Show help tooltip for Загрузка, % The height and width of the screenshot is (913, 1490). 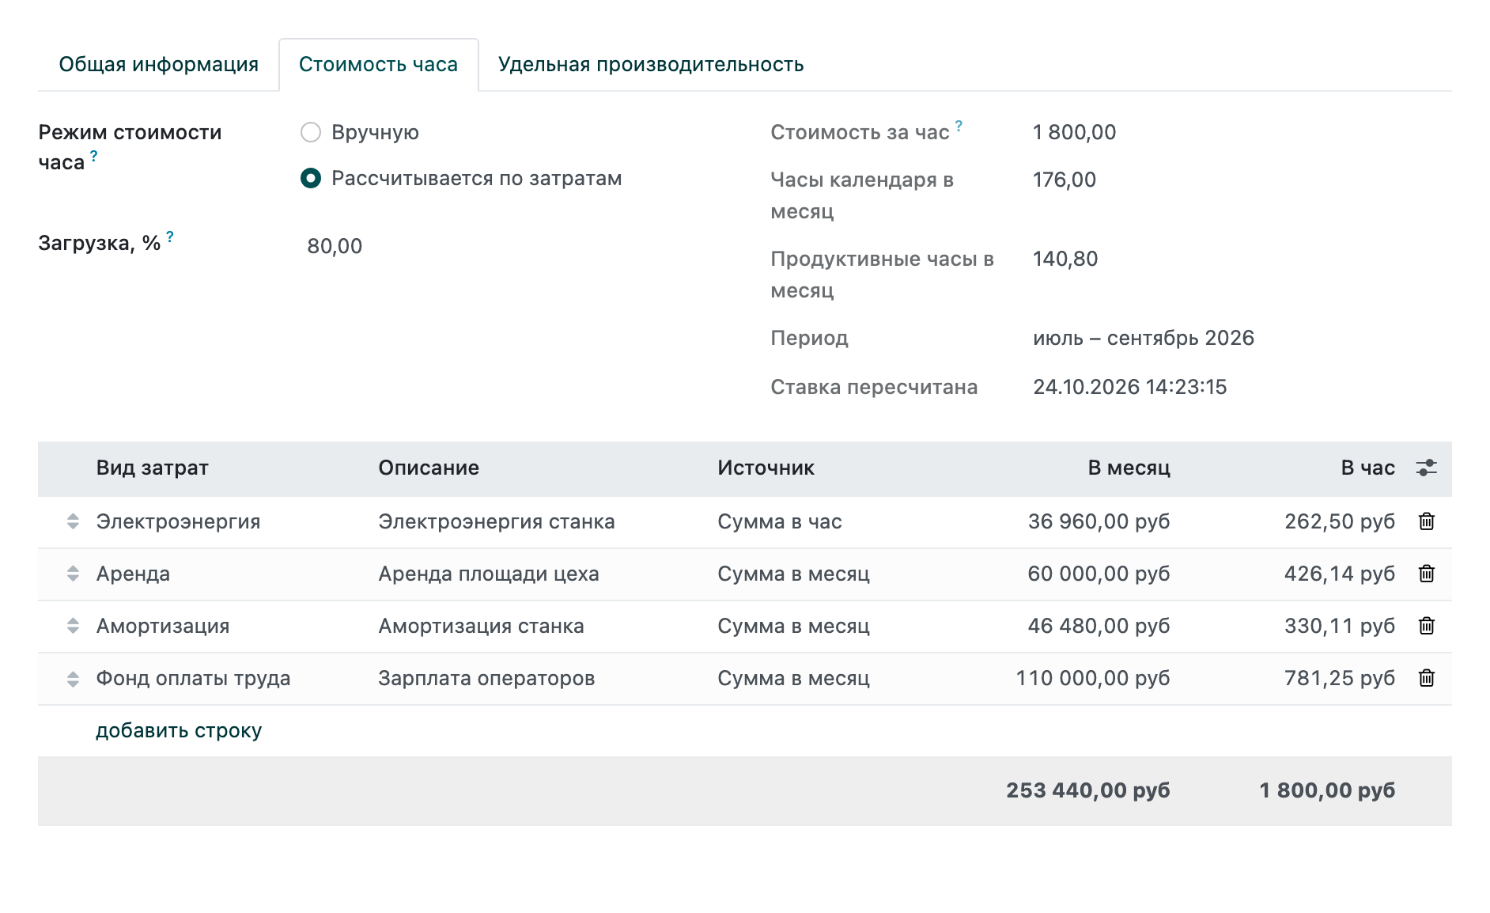tap(170, 237)
